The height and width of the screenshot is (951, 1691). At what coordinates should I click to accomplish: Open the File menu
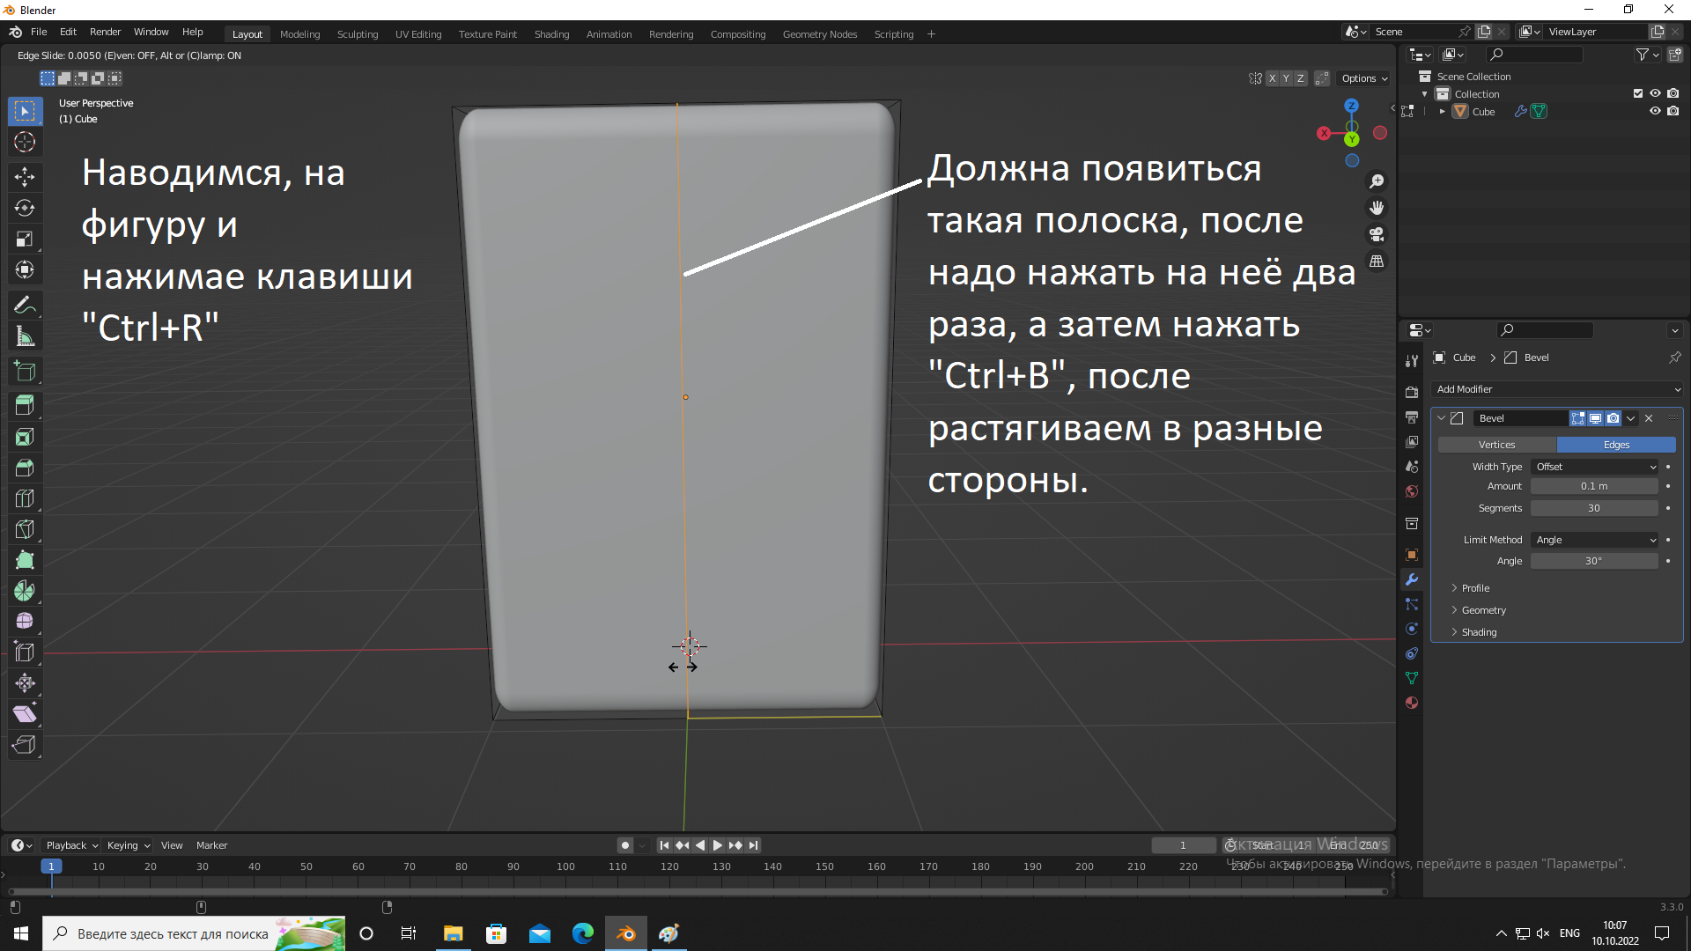tap(39, 32)
